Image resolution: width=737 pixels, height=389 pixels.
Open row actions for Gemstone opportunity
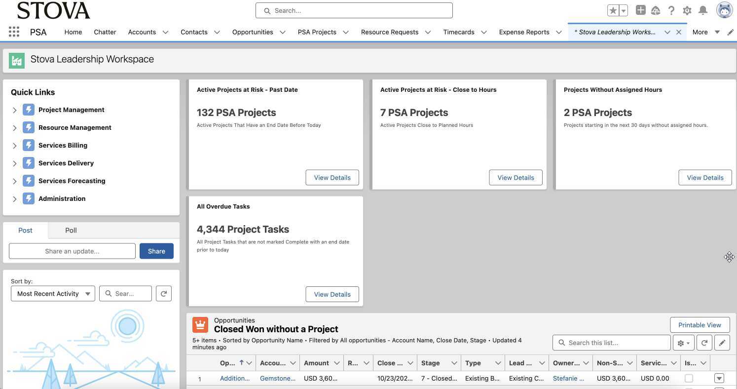click(x=719, y=379)
